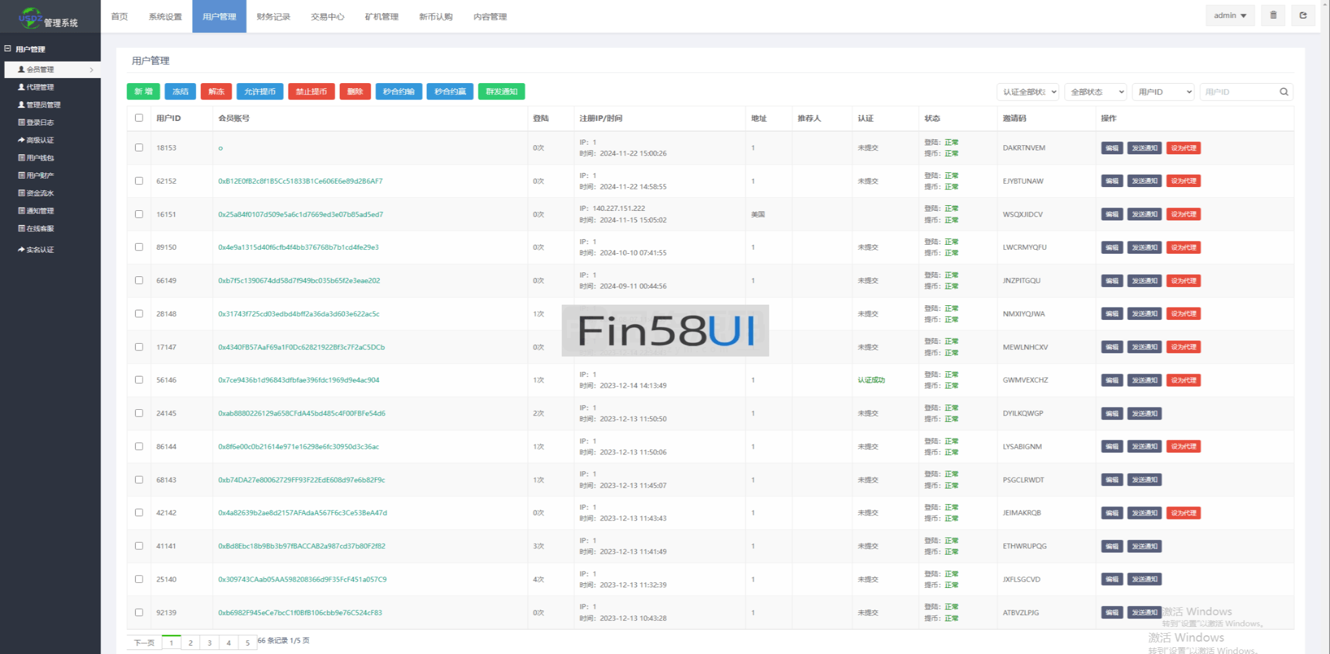
Task: Click 设为代理 for user 62152
Action: tap(1183, 181)
